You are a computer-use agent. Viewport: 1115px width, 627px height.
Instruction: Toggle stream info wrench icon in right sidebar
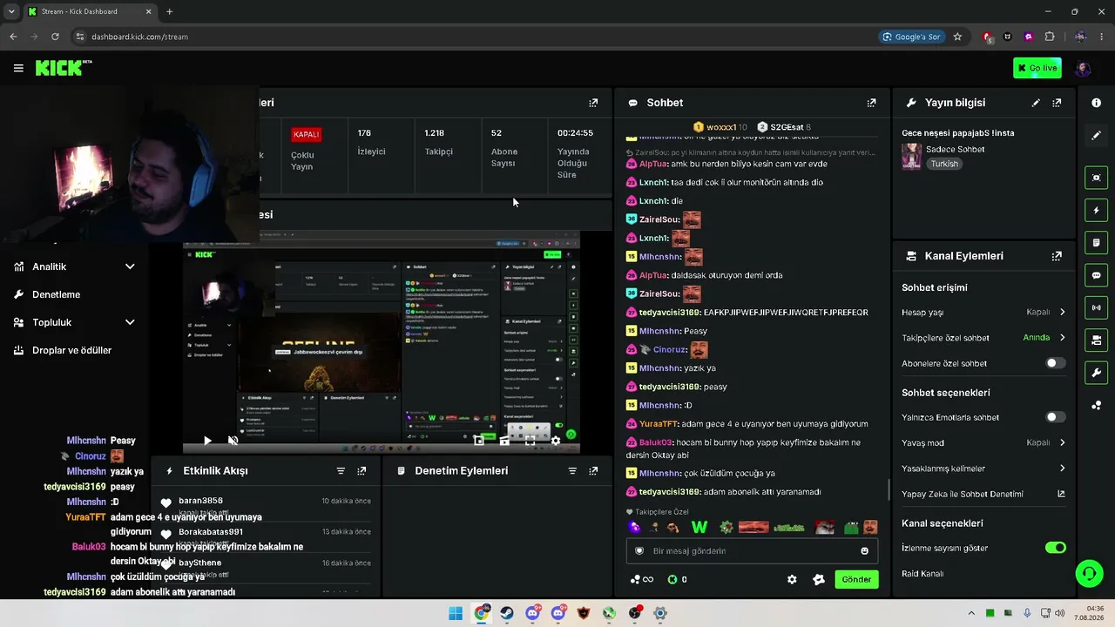(1096, 373)
